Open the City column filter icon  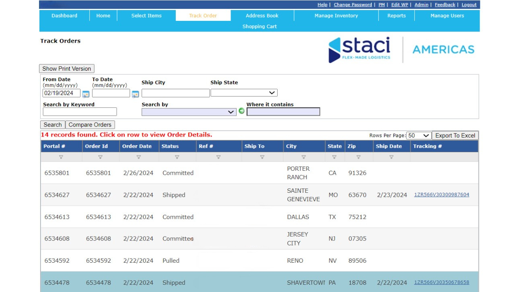click(x=304, y=157)
